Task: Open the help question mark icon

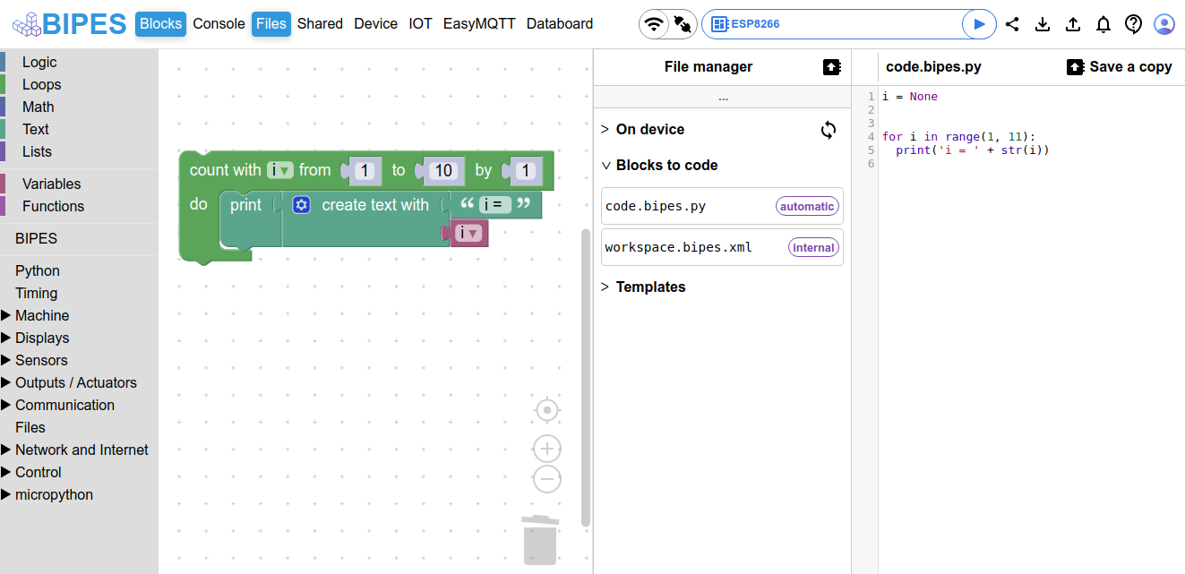Action: 1133,24
